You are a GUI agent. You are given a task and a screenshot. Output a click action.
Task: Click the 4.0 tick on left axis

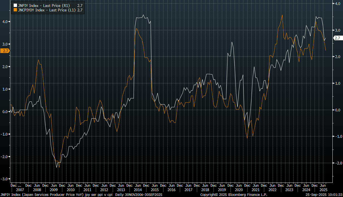coord(5,21)
